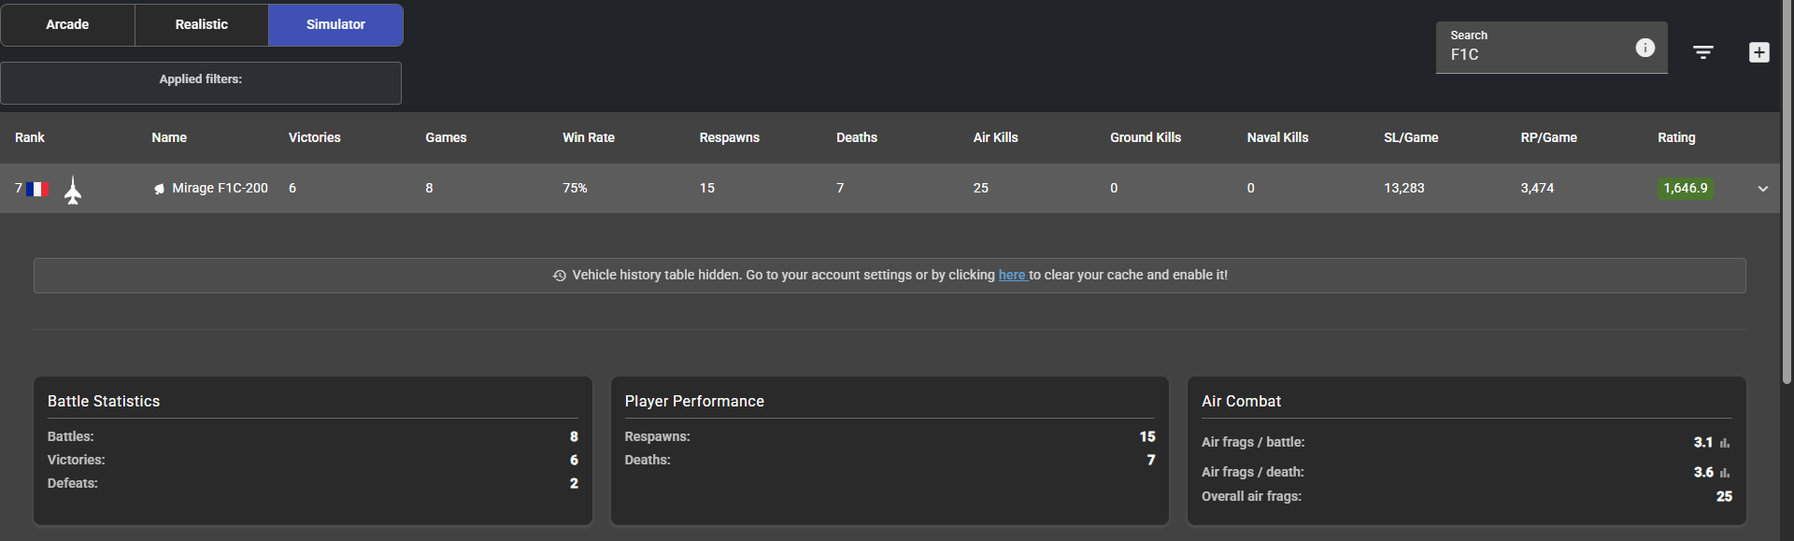Viewport: 1794px width, 541px height.
Task: Open chart icon beside Air frags / battle
Action: pos(1724,443)
